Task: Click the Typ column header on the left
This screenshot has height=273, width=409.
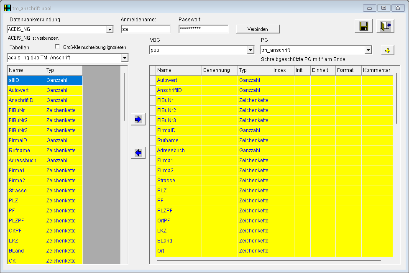Action: 63,70
